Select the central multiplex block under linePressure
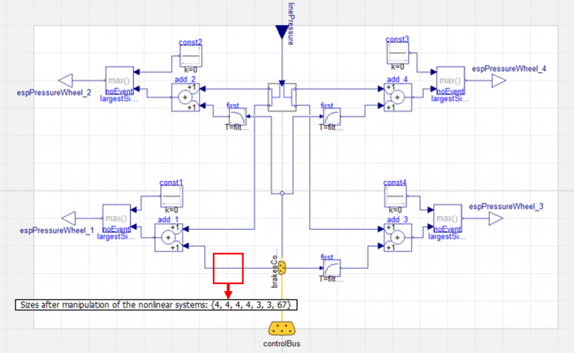Screen dimensions: 574x353 (x=282, y=97)
